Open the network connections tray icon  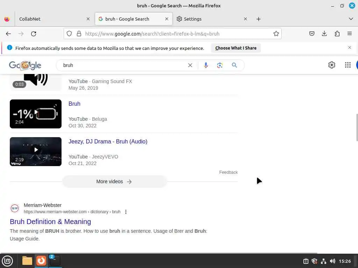click(323, 261)
